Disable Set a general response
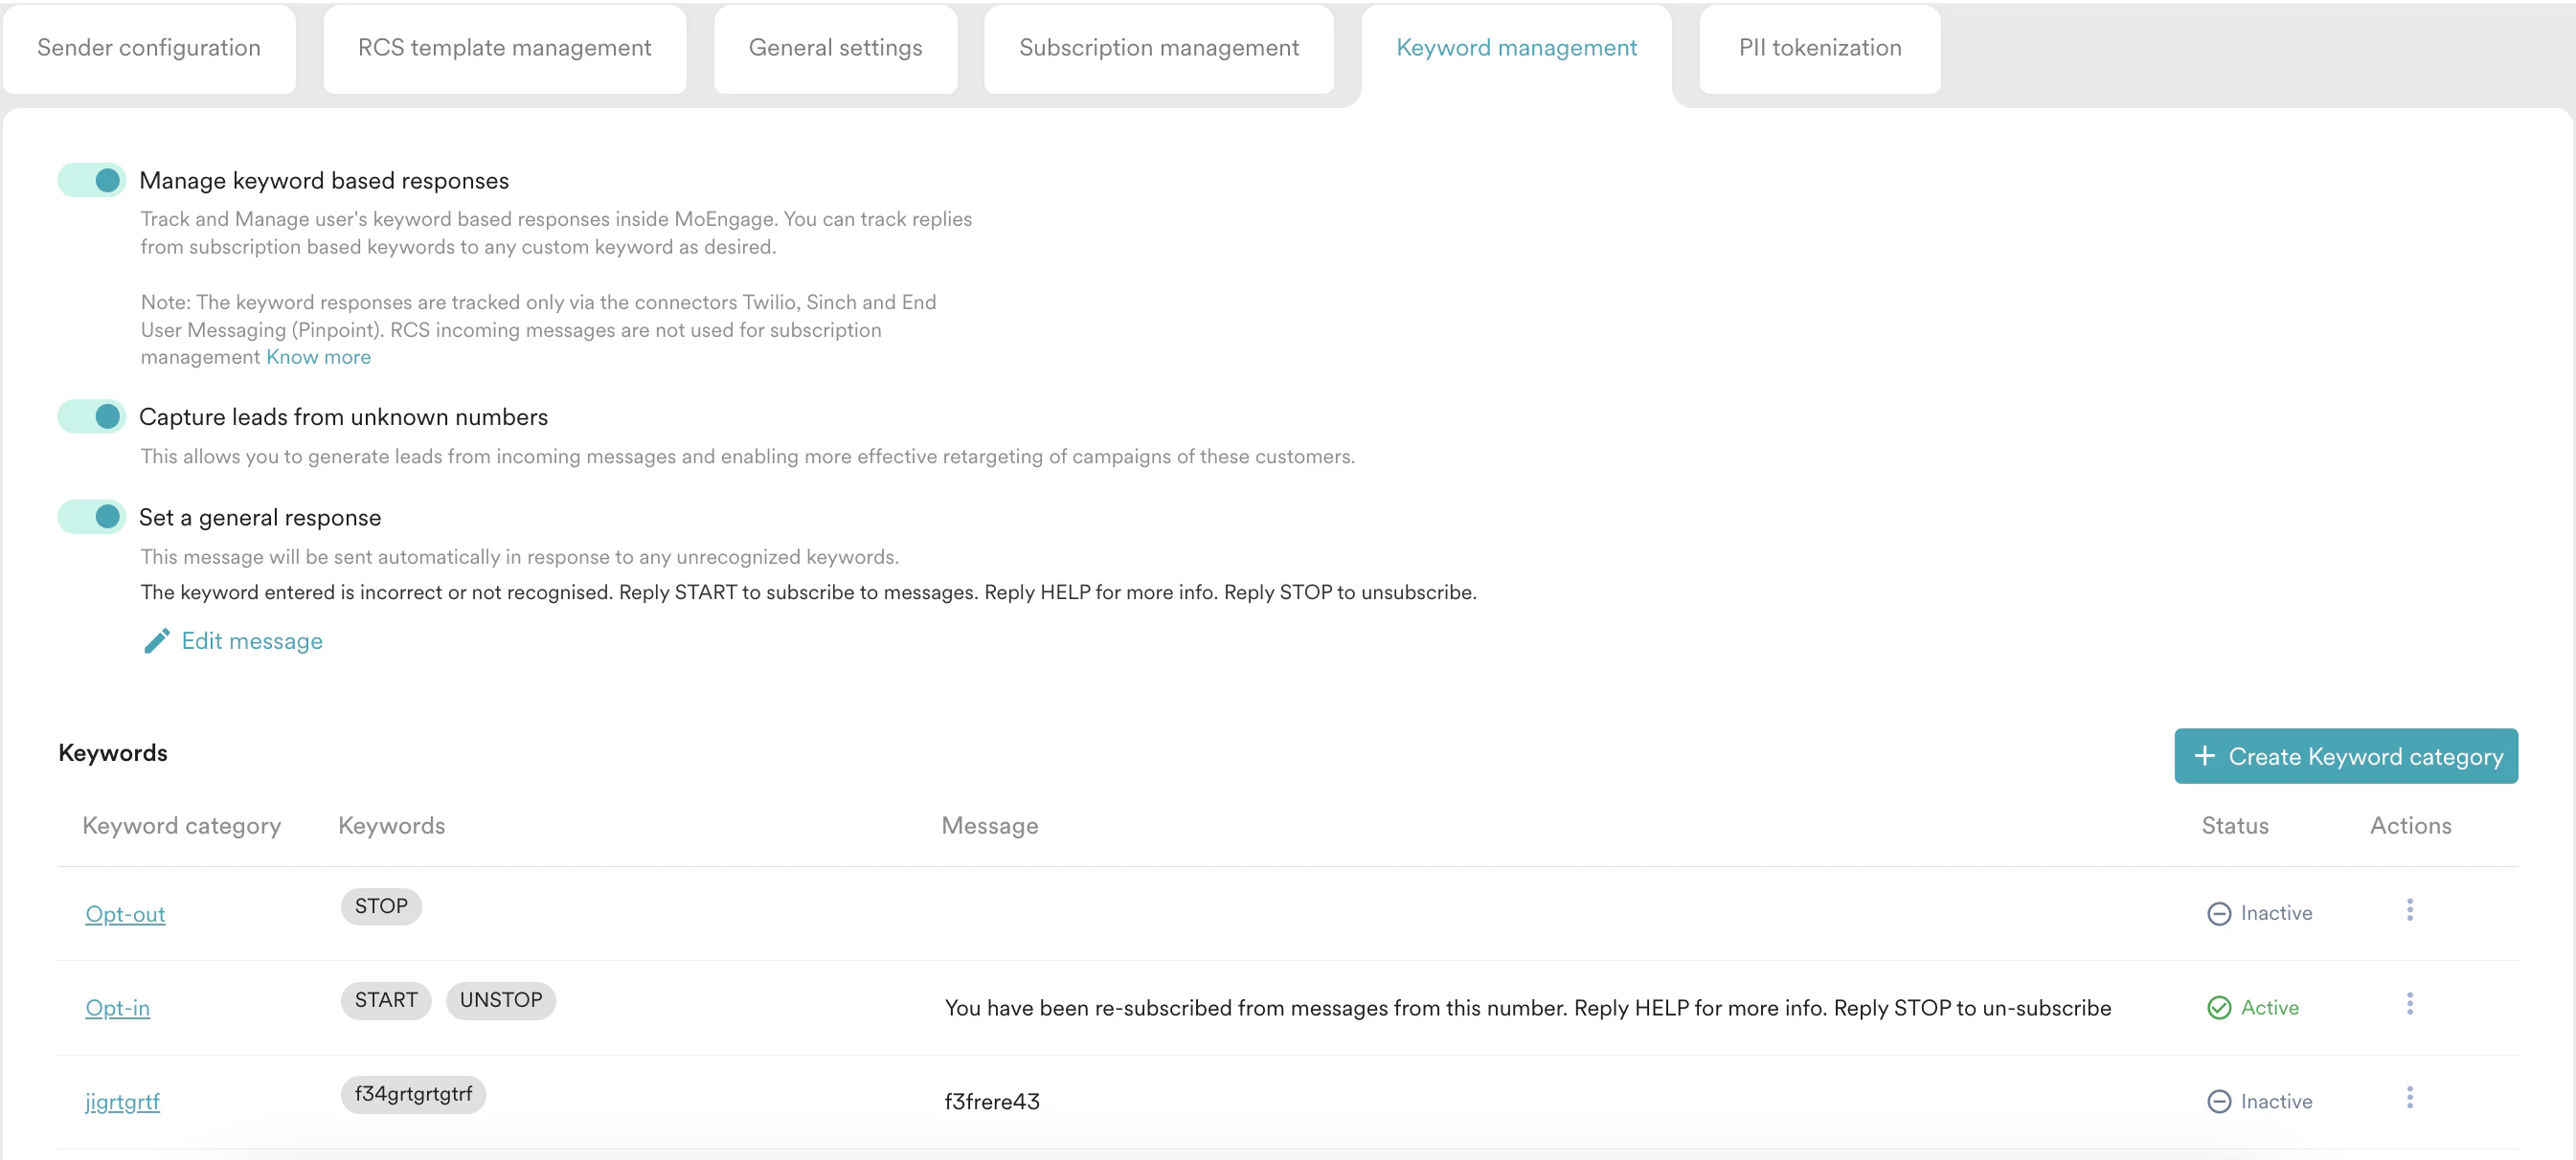2576x1160 pixels. [90, 517]
